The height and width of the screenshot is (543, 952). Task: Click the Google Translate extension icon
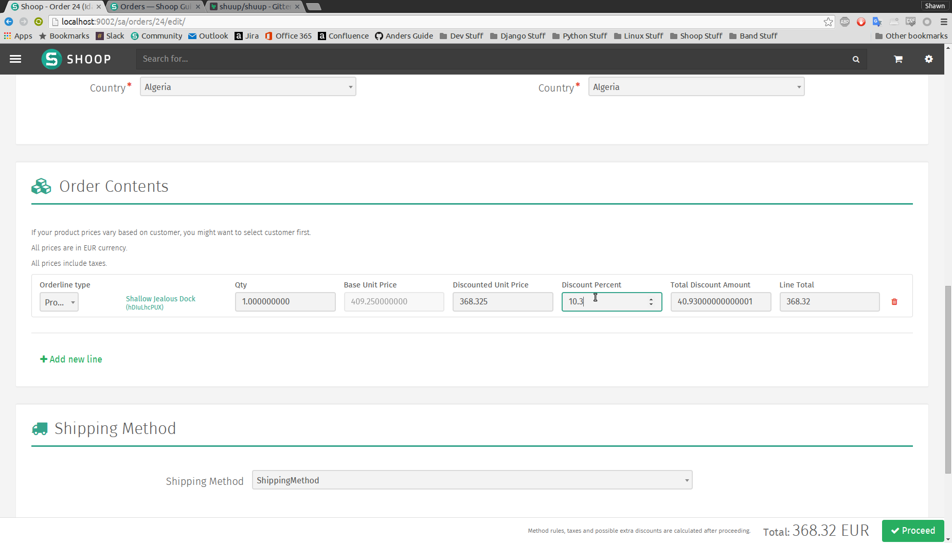(877, 22)
